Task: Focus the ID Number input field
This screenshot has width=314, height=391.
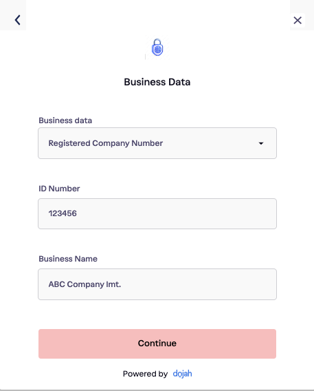Action: pyautogui.click(x=157, y=213)
